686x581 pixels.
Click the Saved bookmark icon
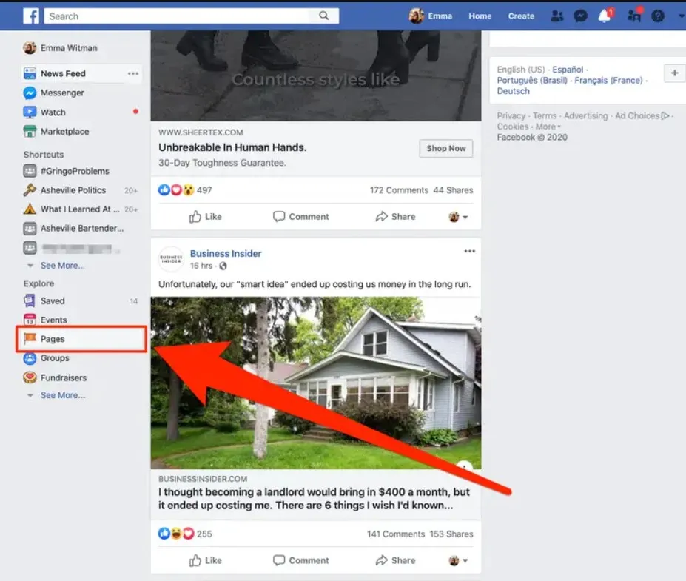pos(30,301)
